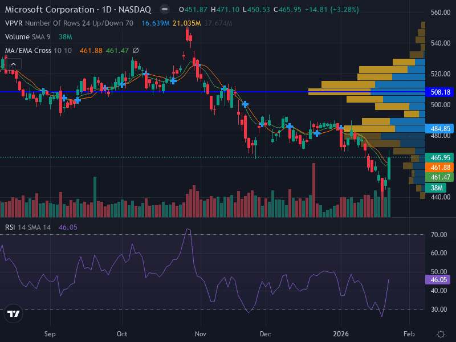Click the MA/EMA Cross empty-value symbol
This screenshot has width=456, height=342.
[136, 51]
